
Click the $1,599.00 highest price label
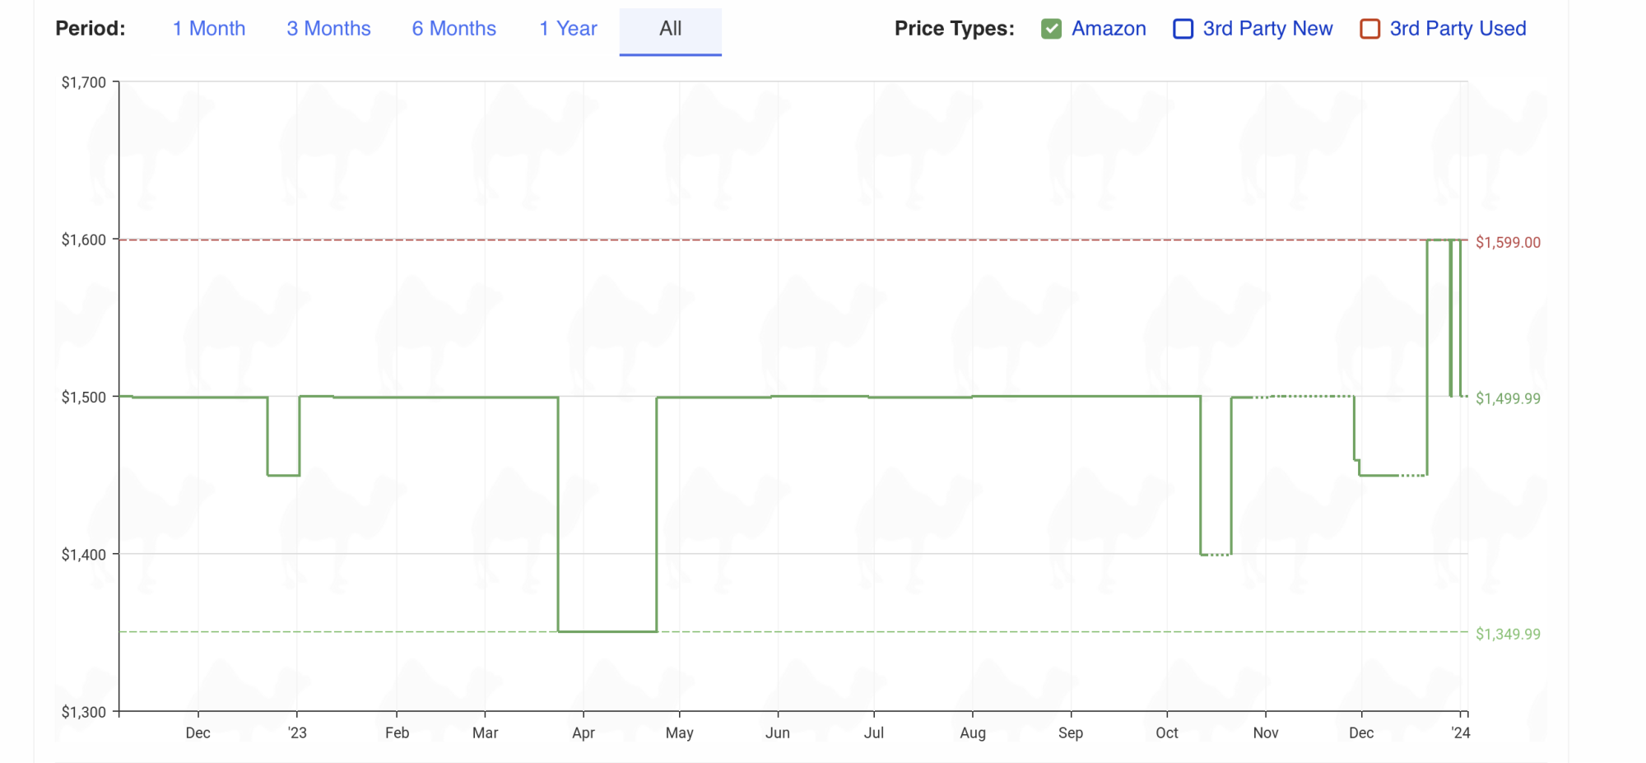1508,243
